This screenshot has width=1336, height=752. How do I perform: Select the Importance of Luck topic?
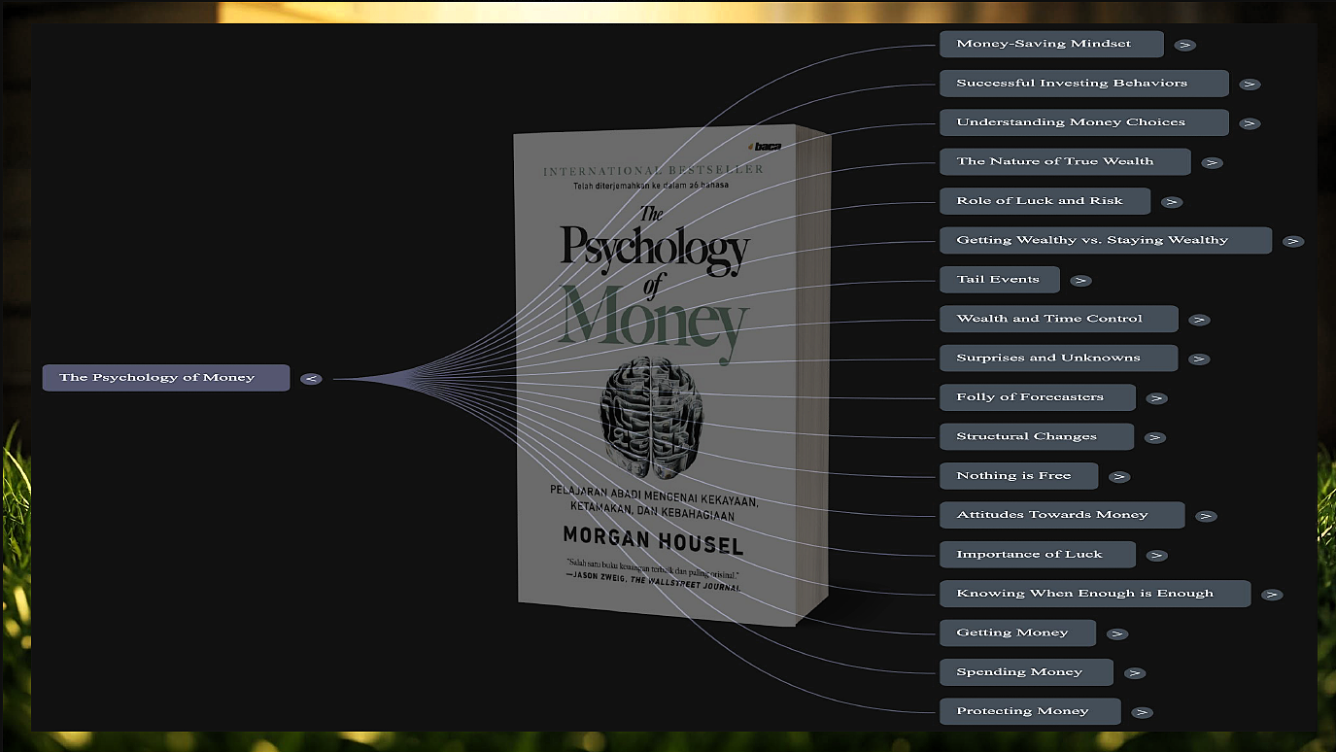(1038, 555)
